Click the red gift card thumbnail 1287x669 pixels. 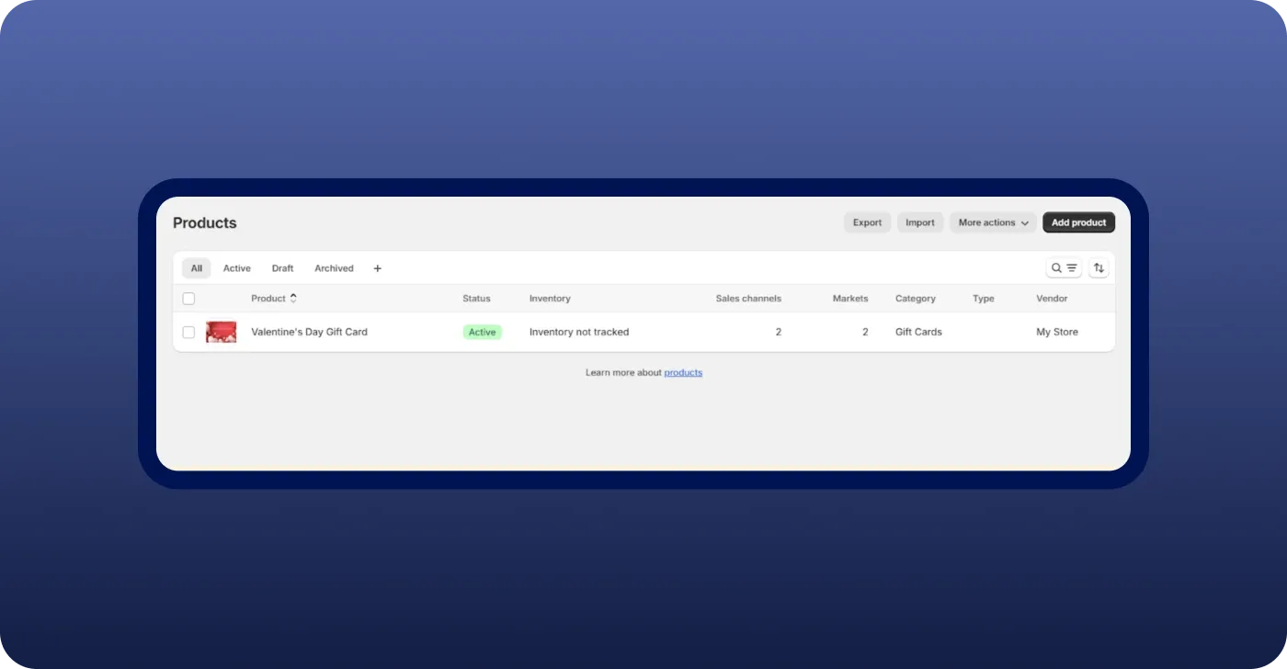pyautogui.click(x=221, y=332)
